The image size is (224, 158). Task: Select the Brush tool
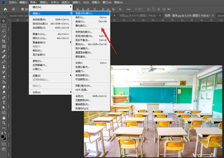click(x=4, y=62)
